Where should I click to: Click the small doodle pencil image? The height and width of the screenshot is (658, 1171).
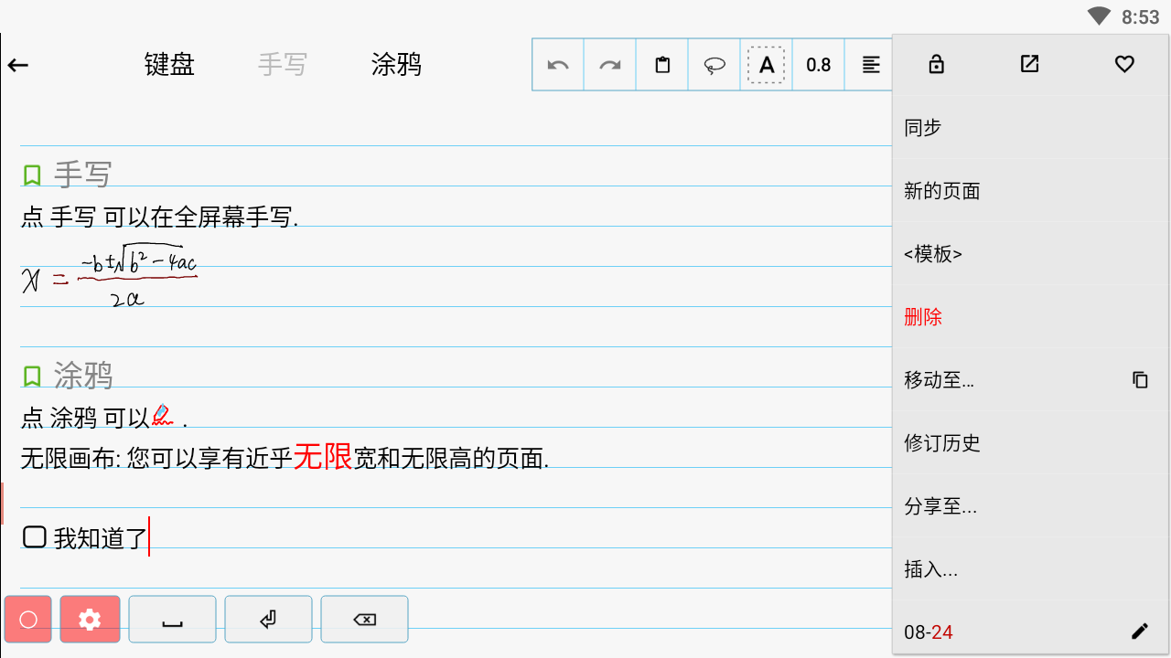[x=163, y=416]
